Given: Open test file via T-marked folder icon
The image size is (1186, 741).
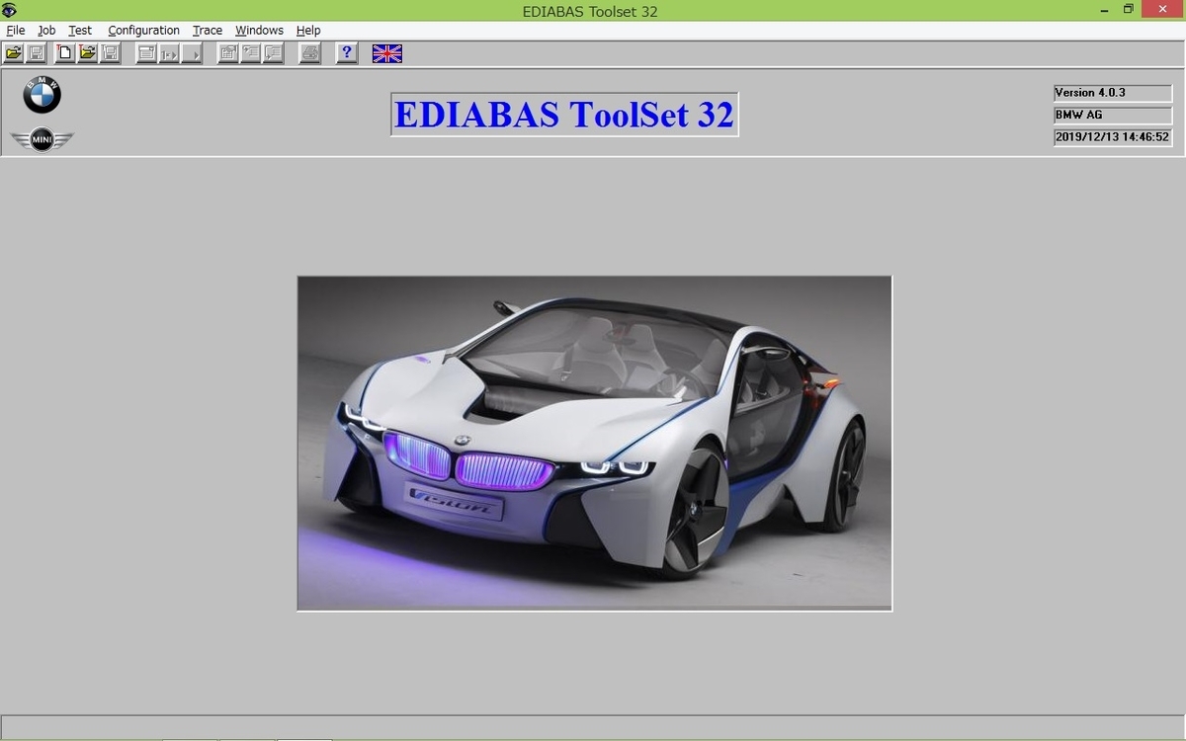Looking at the screenshot, I should [x=88, y=53].
